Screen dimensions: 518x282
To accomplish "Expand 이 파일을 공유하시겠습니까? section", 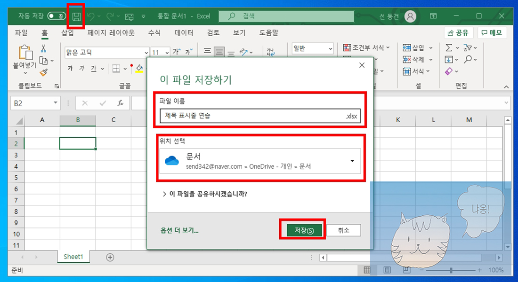I will pyautogui.click(x=205, y=194).
